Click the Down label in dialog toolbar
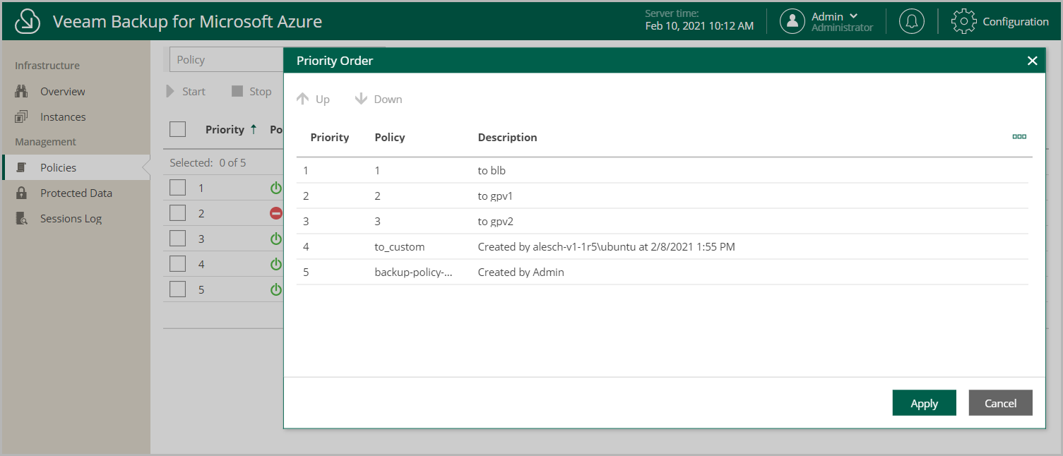The width and height of the screenshot is (1063, 456). coord(388,100)
